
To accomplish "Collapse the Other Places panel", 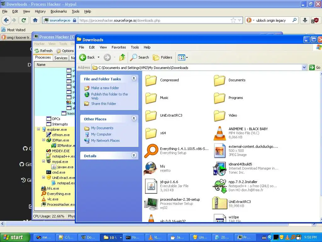I will pos(134,118).
